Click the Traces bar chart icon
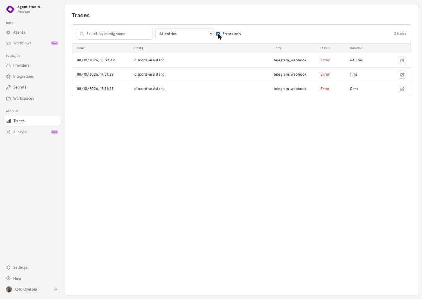Screen dimensions: 422x299 [x=9, y=121]
